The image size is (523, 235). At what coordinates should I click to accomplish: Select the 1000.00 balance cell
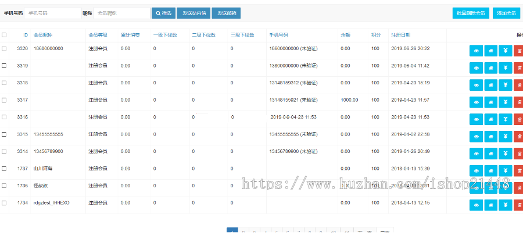tap(350, 100)
